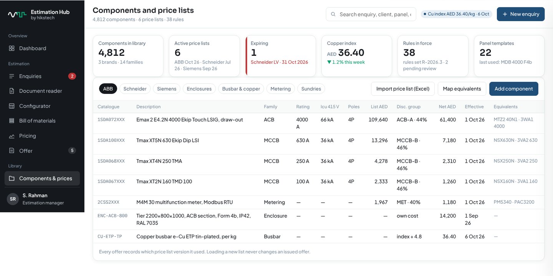Click Schneider LV · 31 Oct 2026 text
The width and height of the screenshot is (553, 276).
[x=279, y=62]
